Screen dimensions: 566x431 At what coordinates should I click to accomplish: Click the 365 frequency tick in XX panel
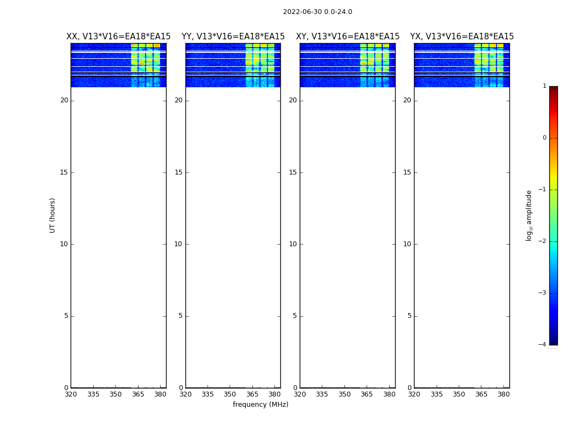pyautogui.click(x=138, y=394)
